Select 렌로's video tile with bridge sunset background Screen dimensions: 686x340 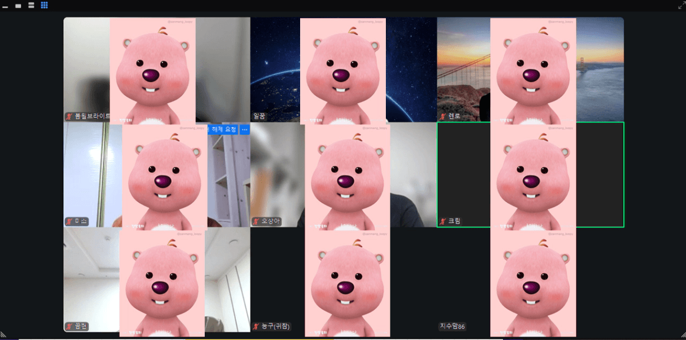pyautogui.click(x=530, y=70)
